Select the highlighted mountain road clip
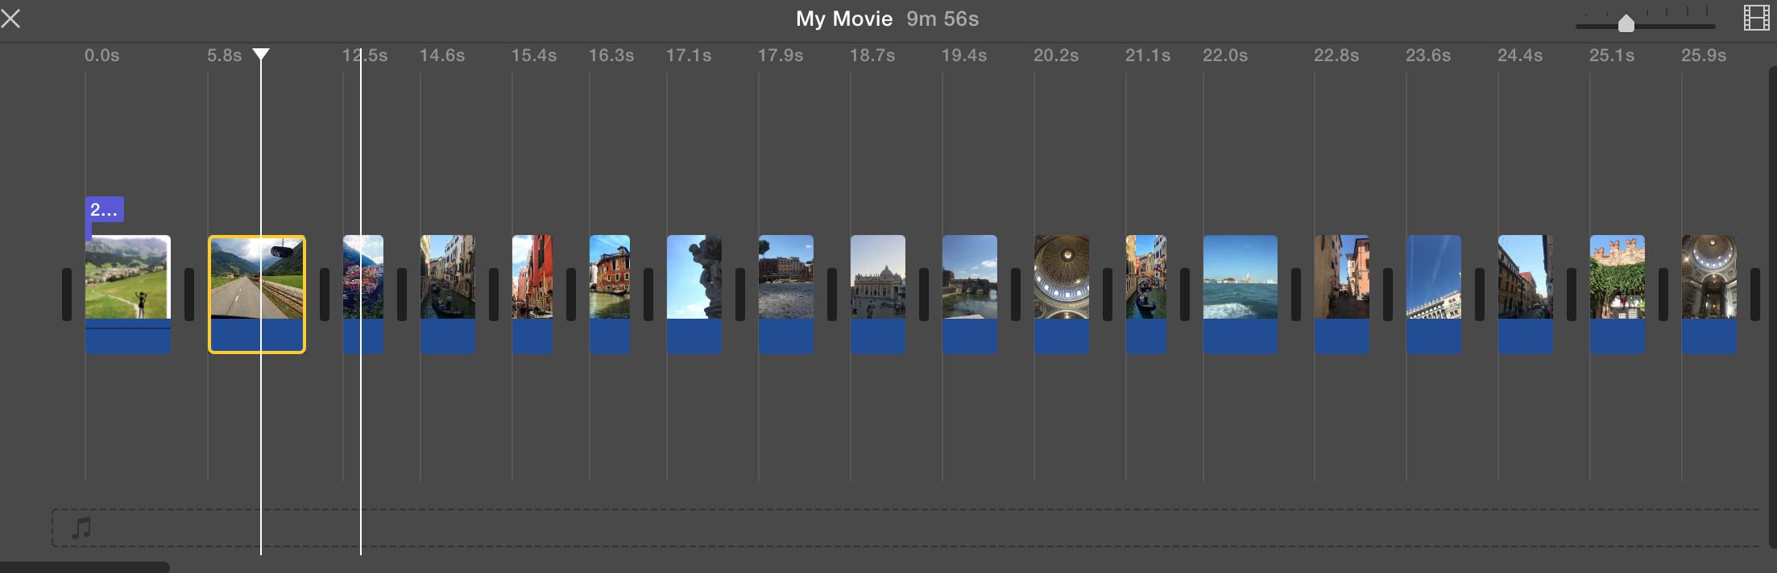1777x573 pixels. [x=257, y=294]
